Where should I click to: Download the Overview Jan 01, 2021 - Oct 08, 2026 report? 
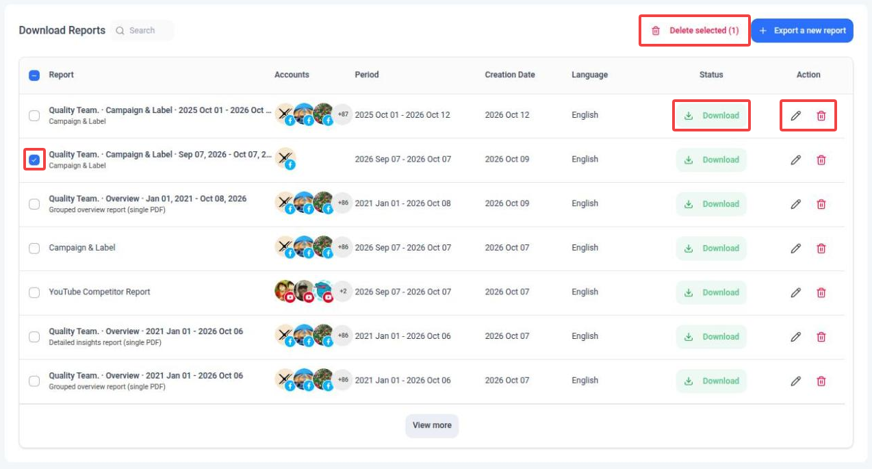tap(711, 204)
